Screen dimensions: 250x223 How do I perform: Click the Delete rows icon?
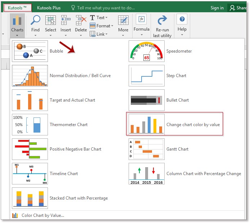pyautogui.click(x=81, y=20)
